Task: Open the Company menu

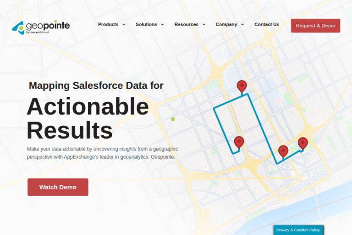Action: tap(226, 24)
